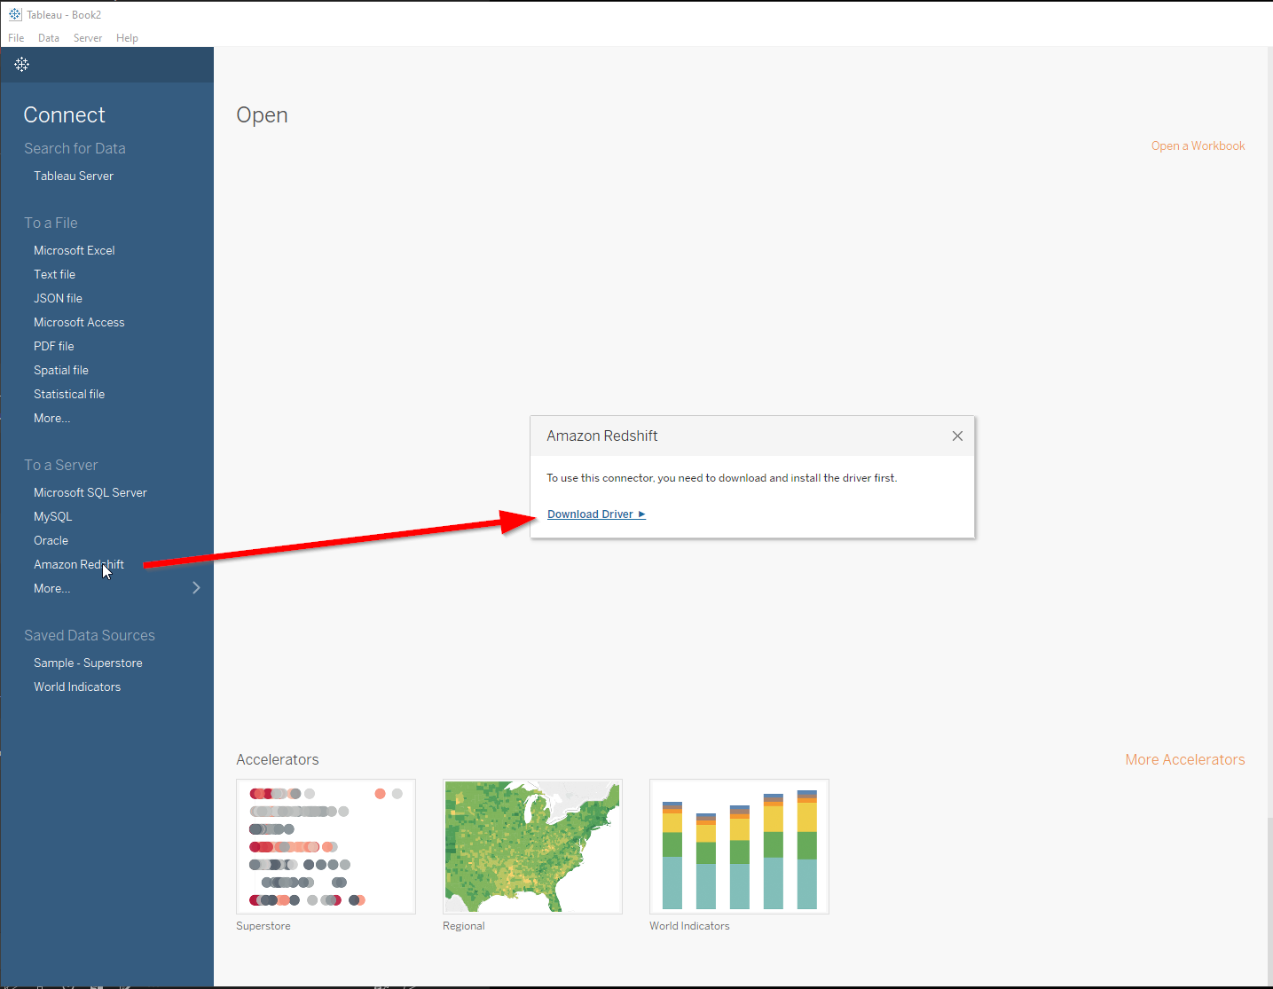The height and width of the screenshot is (989, 1273).
Task: Connect to Tableau Server
Action: tap(74, 176)
